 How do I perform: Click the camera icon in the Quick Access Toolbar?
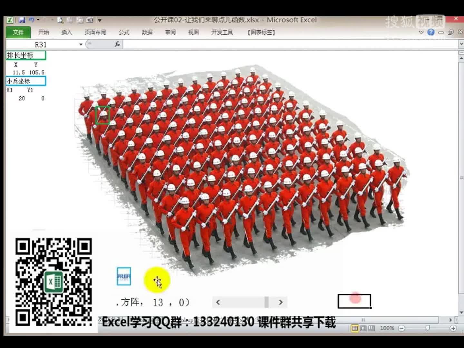[x=90, y=20]
